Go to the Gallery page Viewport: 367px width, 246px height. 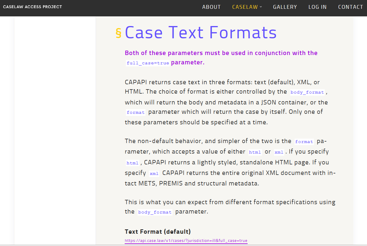point(285,7)
